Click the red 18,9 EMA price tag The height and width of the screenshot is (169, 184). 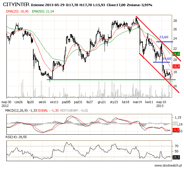pos(176,66)
